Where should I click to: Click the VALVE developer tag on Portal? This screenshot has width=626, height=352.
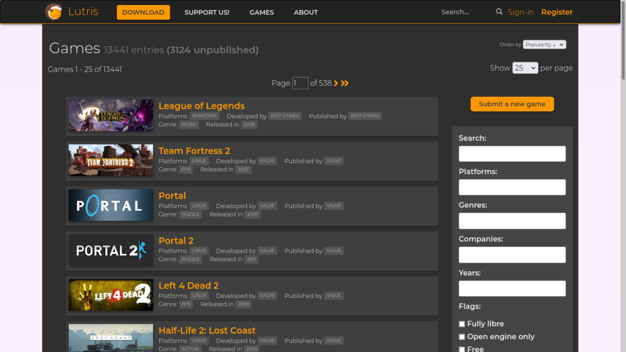(267, 205)
